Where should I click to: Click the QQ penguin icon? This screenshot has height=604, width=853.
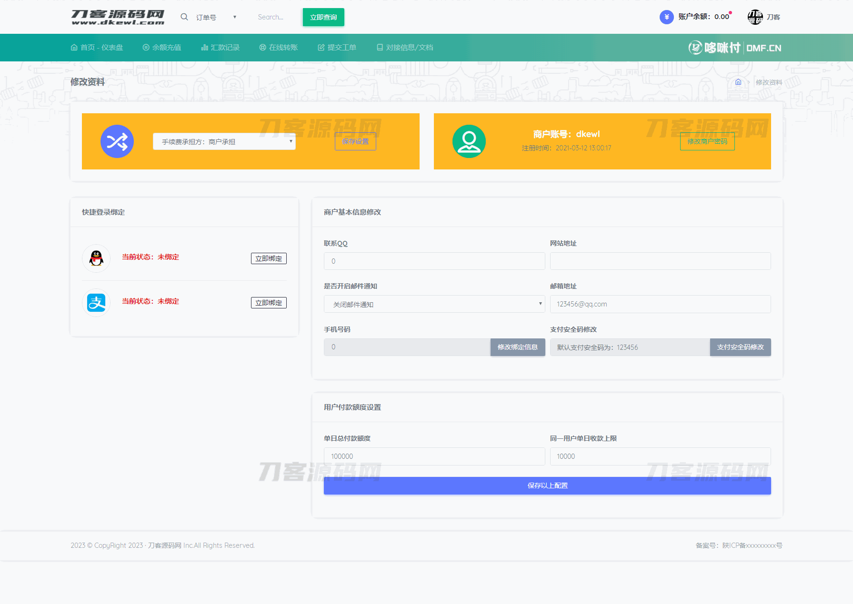coord(96,258)
